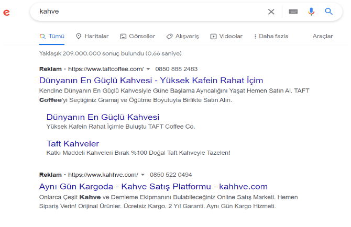Click the https://www.taftcoffee.com/ URL text
351x227 pixels.
tap(106, 69)
